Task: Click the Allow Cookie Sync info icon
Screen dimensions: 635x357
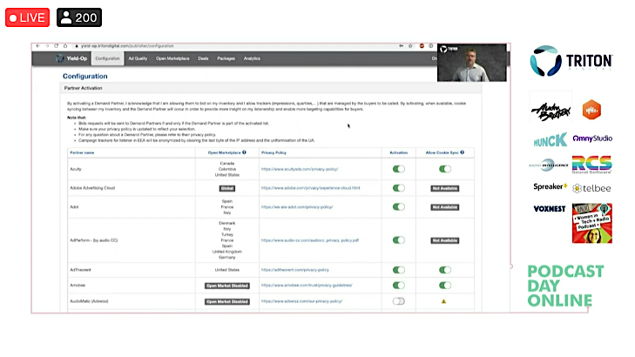Action: click(462, 152)
